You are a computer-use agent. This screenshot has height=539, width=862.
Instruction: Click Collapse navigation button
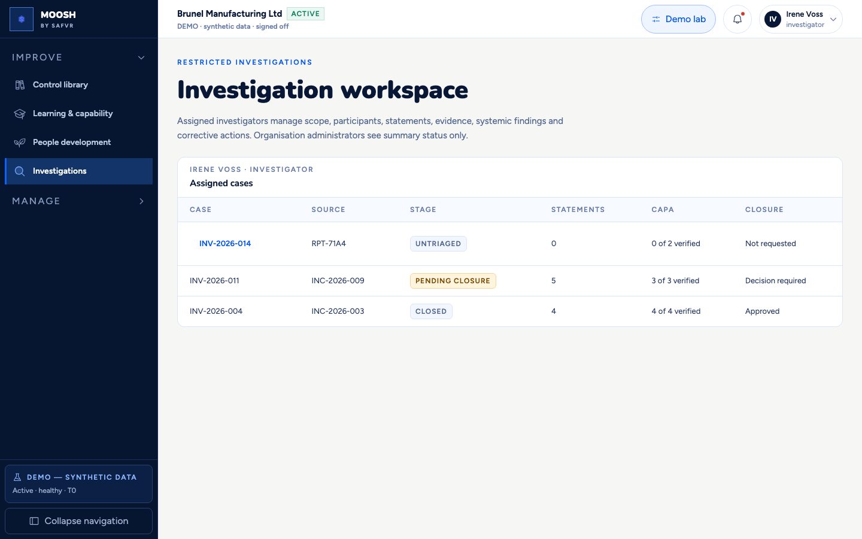point(78,521)
